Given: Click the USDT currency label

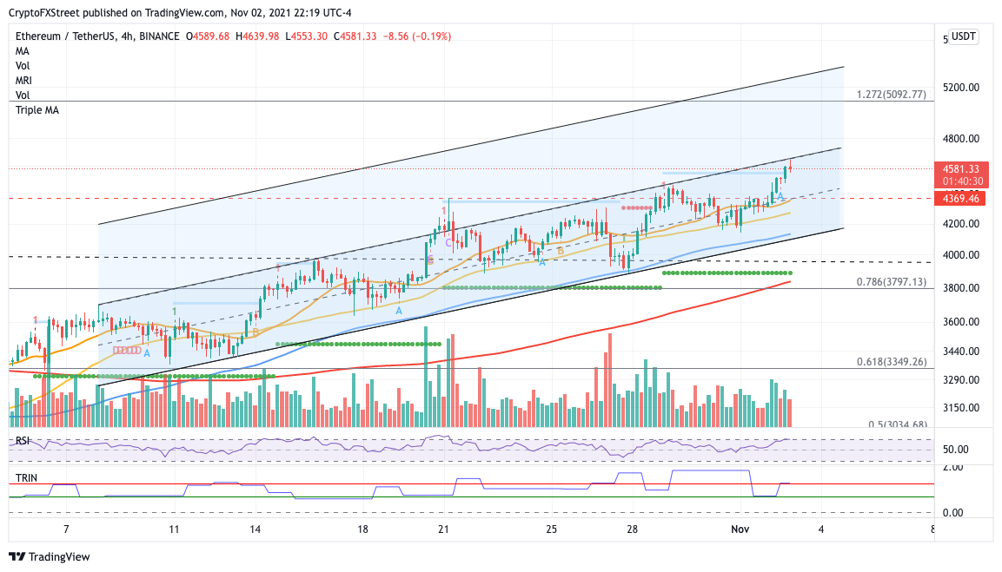Looking at the screenshot, I should click(964, 36).
